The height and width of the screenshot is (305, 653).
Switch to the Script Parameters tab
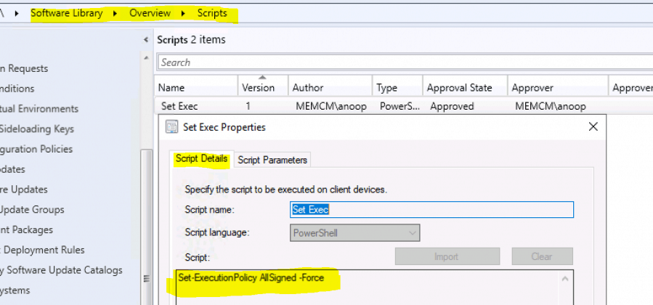coord(272,160)
